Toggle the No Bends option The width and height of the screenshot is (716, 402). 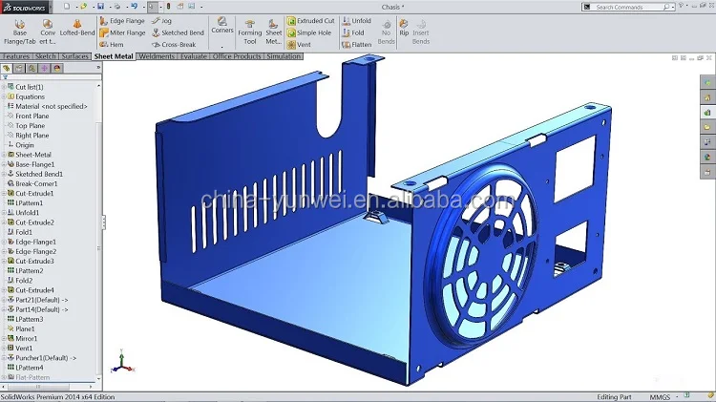point(386,31)
